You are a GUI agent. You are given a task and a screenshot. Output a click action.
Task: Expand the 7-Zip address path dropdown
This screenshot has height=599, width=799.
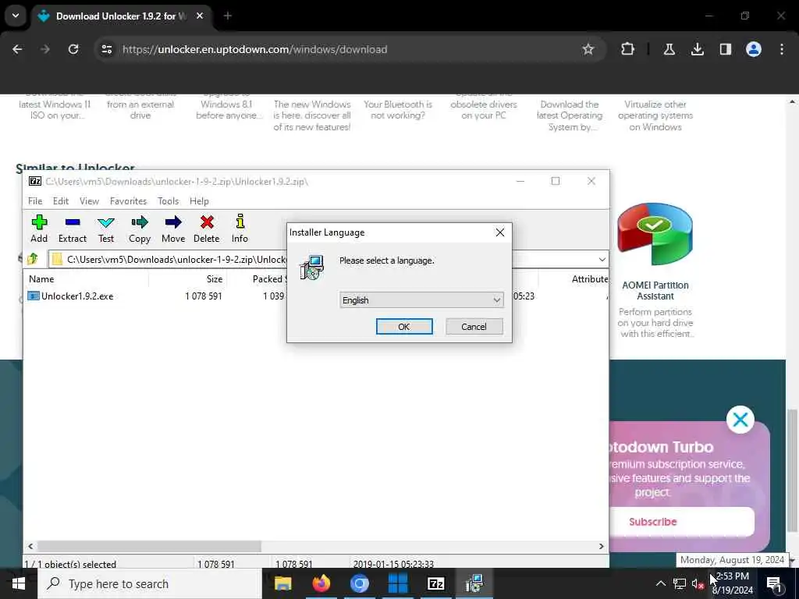602,259
